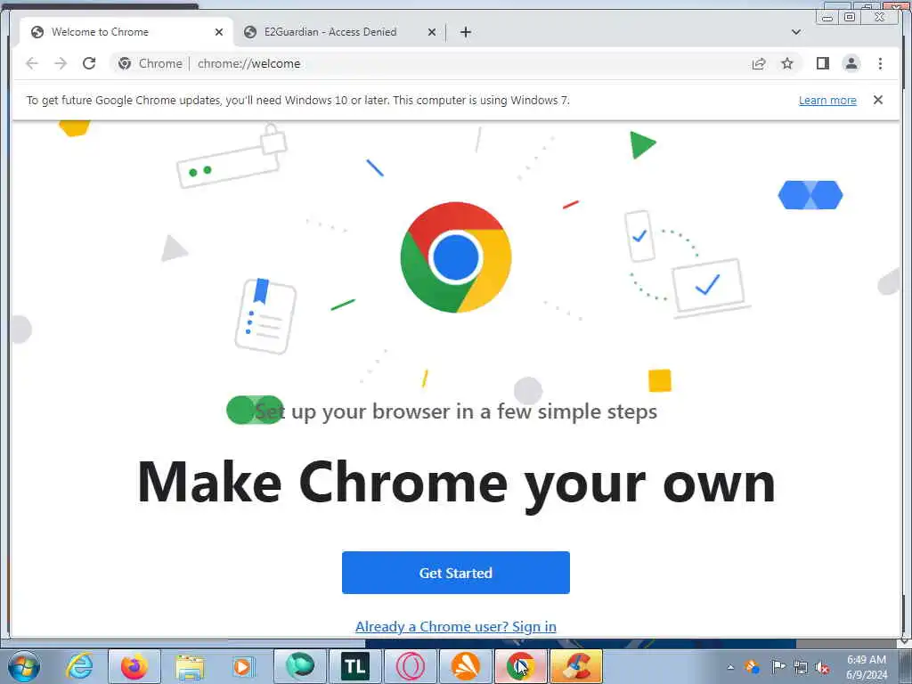Open the side panel icon
Viewport: 912px width, 684px height.
(822, 63)
